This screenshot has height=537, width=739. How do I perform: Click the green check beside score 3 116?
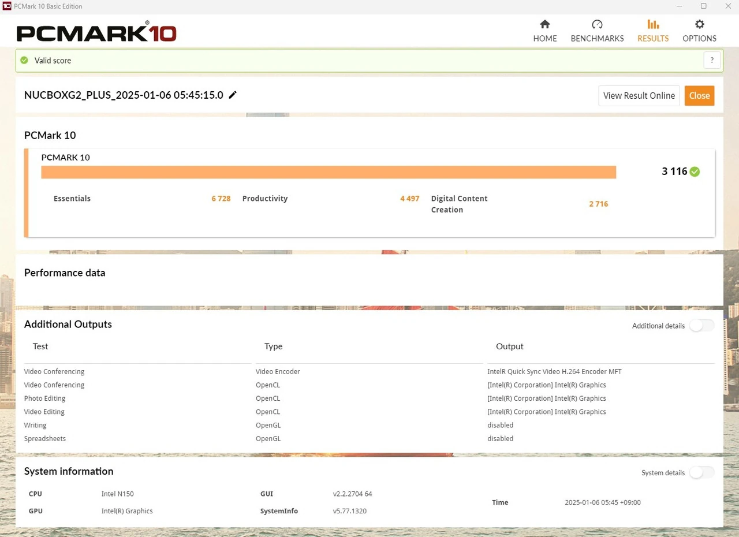point(695,171)
